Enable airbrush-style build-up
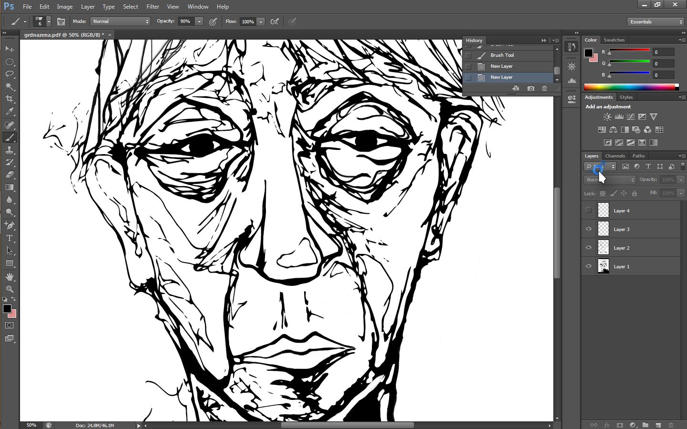The height and width of the screenshot is (429, 687). [x=275, y=21]
